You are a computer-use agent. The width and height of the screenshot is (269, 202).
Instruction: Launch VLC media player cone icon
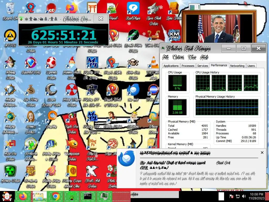click(154, 63)
